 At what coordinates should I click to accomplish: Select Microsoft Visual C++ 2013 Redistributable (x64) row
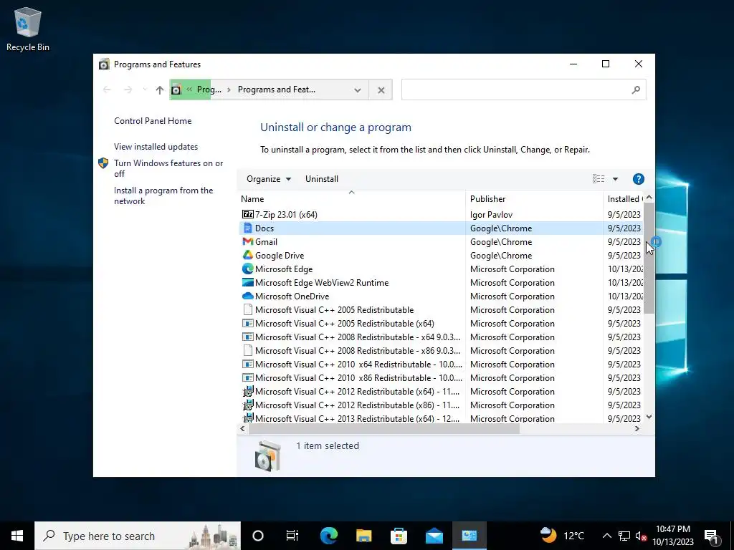tap(441, 418)
